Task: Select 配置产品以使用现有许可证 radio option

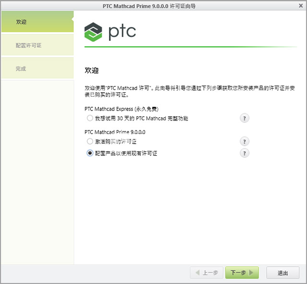Action: pyautogui.click(x=90, y=153)
